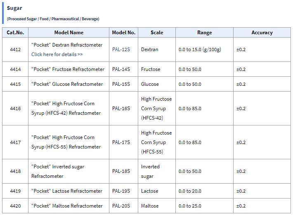Click the Model No. column header
This screenshot has height=215, width=293.
point(124,33)
